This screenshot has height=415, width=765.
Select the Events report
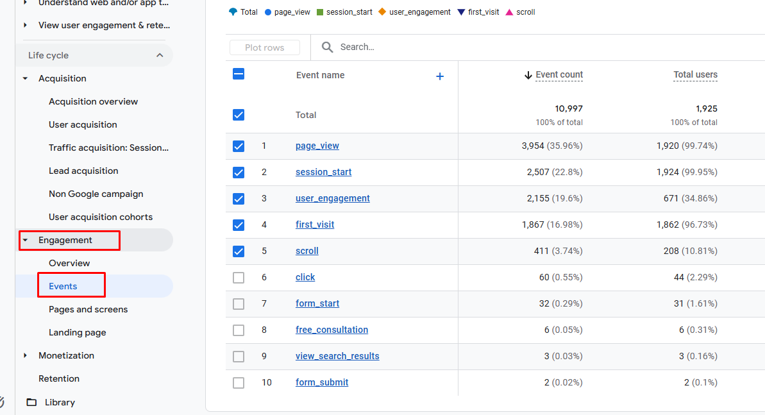click(x=63, y=286)
